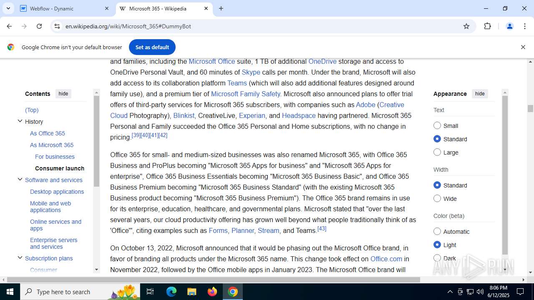534x300 pixels.
Task: Click the taskbar clock showing 8:06 PM
Action: click(498, 292)
